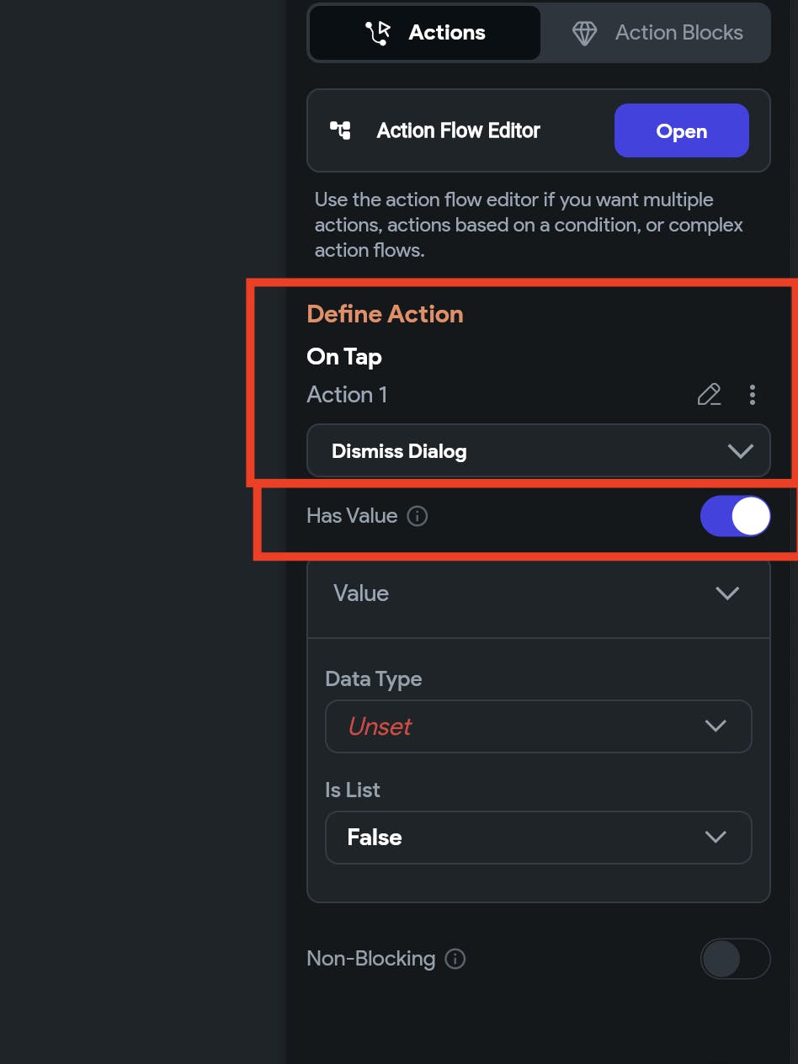Click the Action 1 label

click(347, 394)
